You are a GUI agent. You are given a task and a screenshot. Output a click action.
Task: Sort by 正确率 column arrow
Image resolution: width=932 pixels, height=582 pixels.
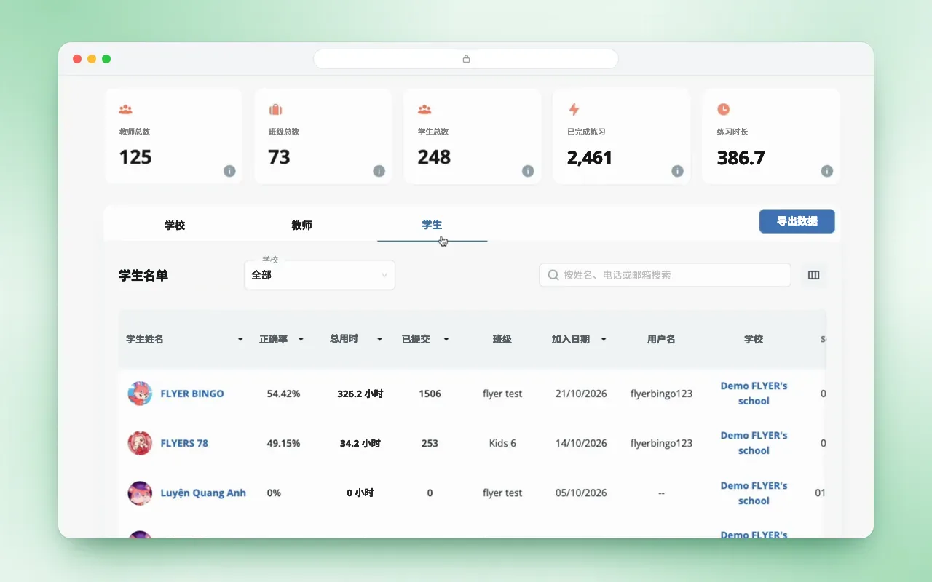[x=301, y=340]
